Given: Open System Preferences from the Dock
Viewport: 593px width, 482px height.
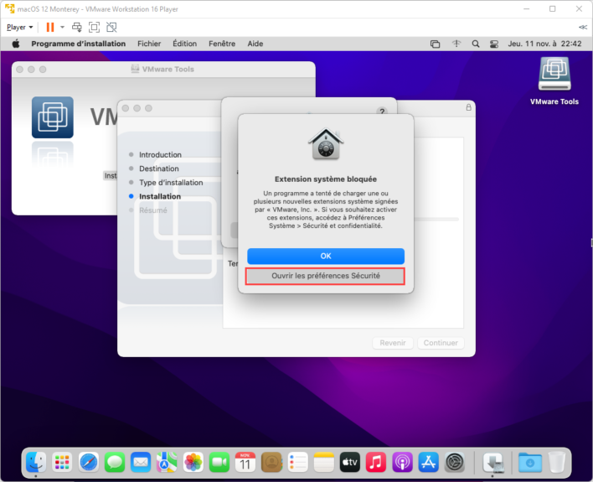Looking at the screenshot, I should 455,463.
